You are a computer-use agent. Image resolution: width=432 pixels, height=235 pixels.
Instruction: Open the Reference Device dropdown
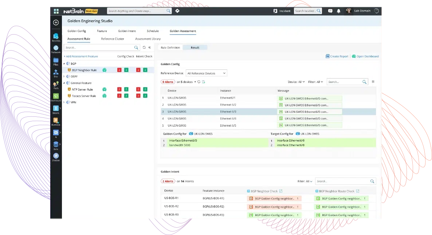point(207,73)
